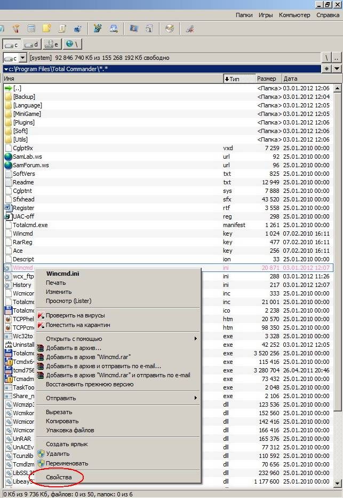343x498 pixels.
Task: Select the [Plugins] folder icon
Action: click(8, 122)
